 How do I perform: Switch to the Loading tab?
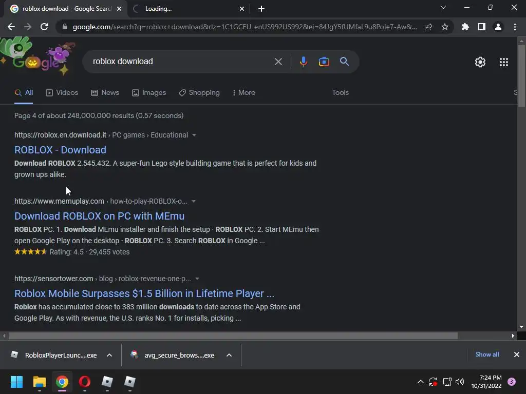(188, 9)
